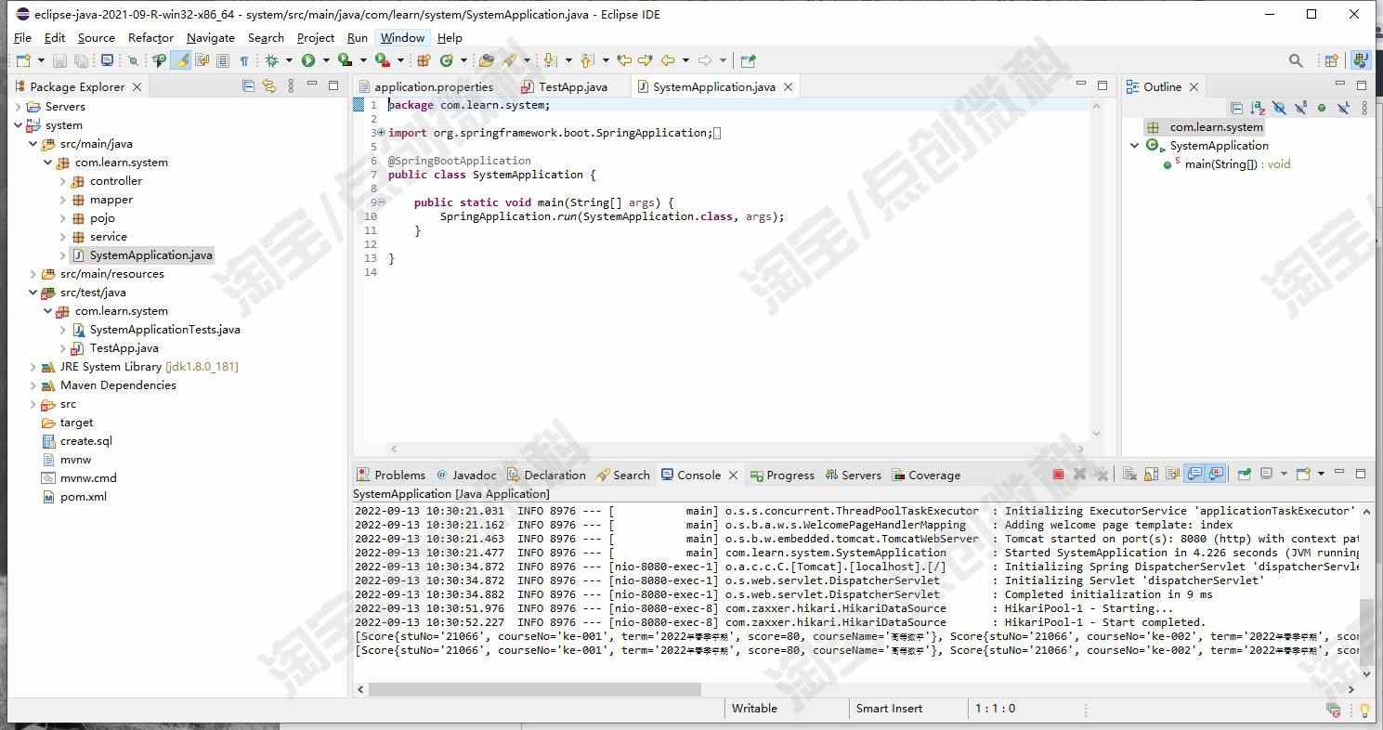The width and height of the screenshot is (1383, 730).
Task: Click the Search magnifier icon in toolbar
Action: click(x=1296, y=60)
